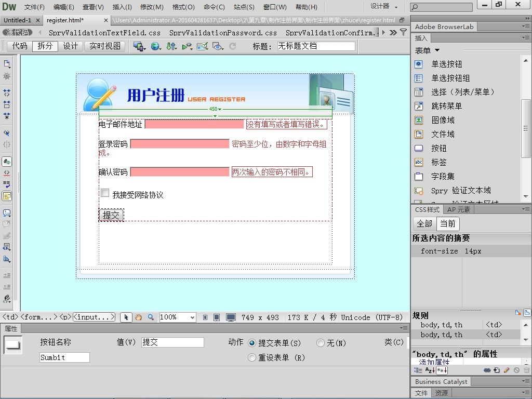Collapse the right panel group double-arrow
This screenshot has height=399, width=532.
point(527,18)
